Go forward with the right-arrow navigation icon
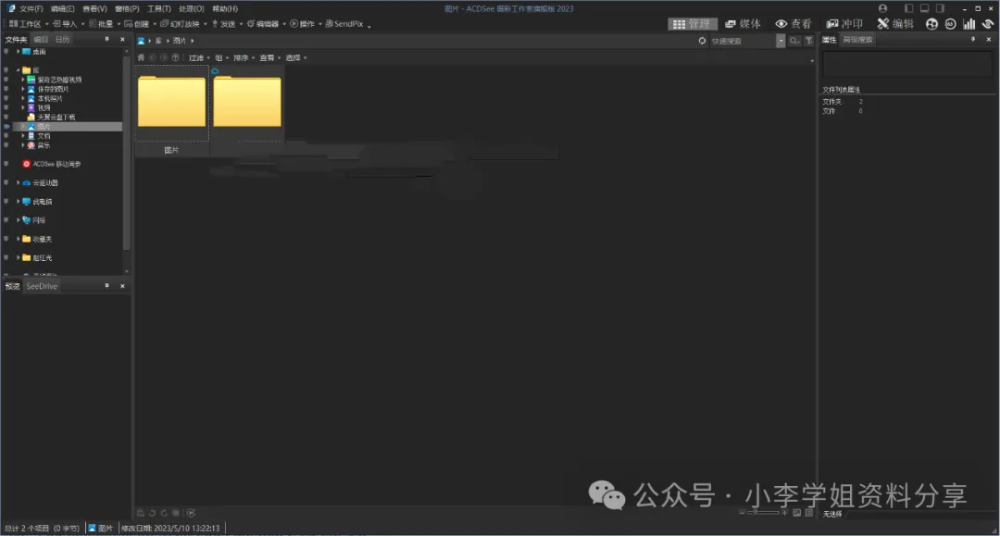The image size is (1000, 536). pyautogui.click(x=164, y=57)
